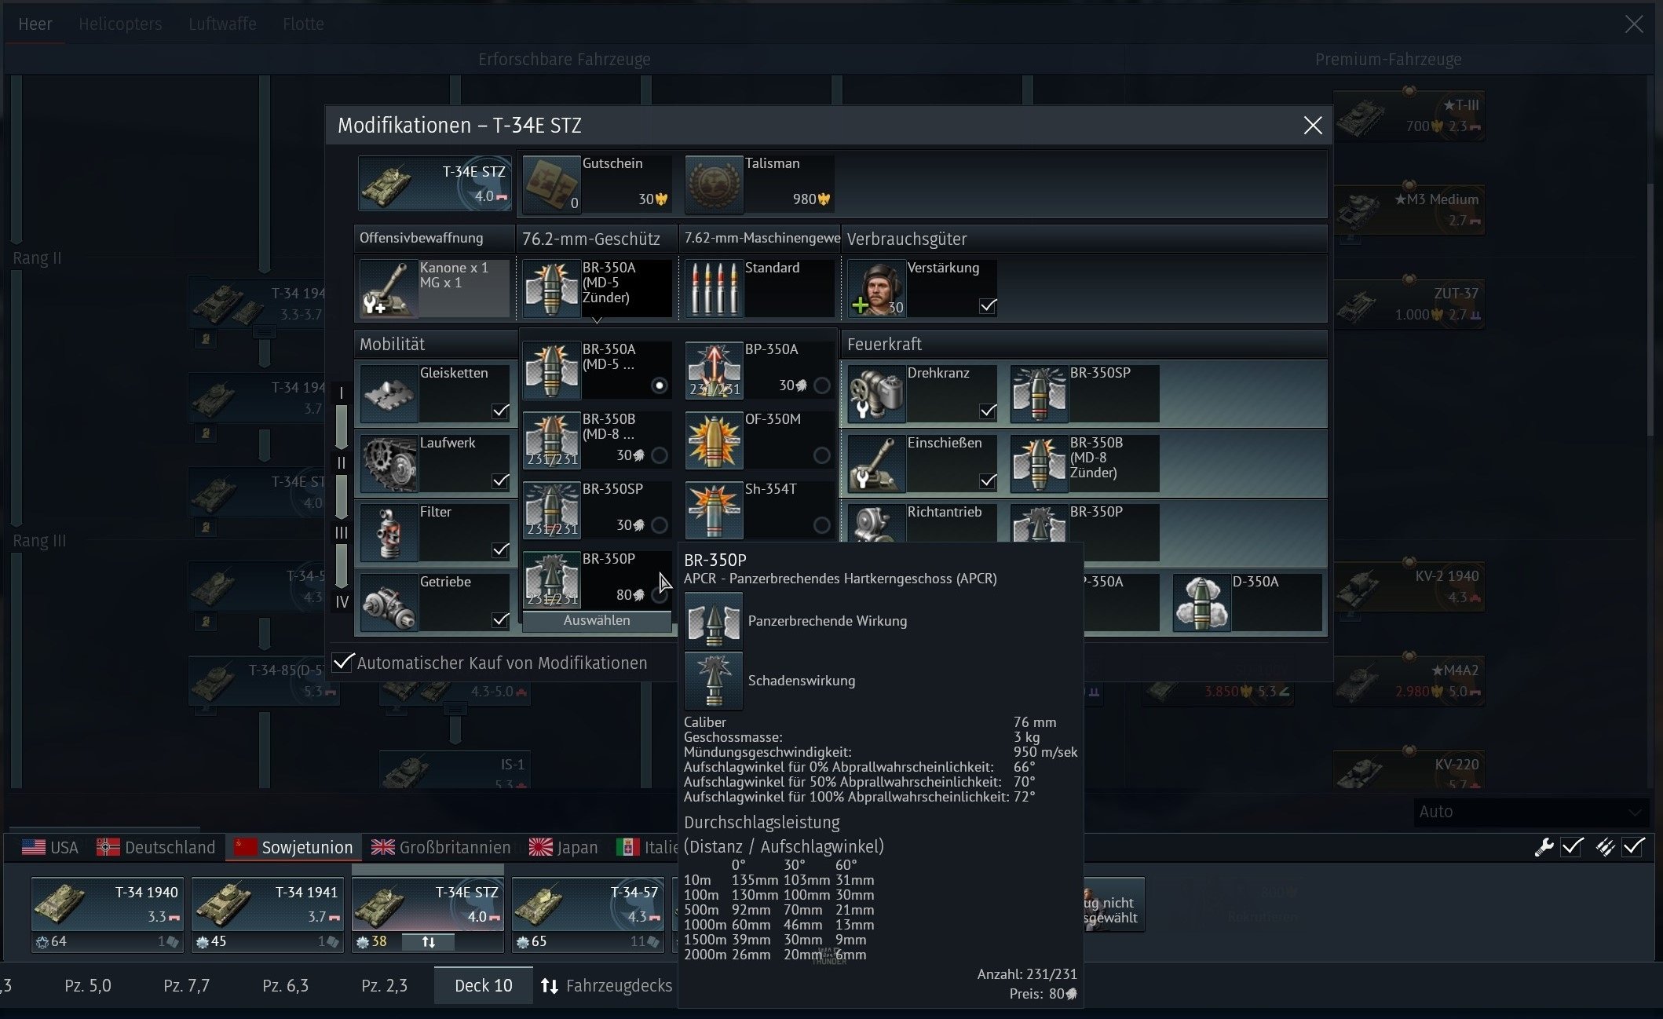Open the ZUT-37 premium vehicle
The width and height of the screenshot is (1663, 1019).
1409,305
